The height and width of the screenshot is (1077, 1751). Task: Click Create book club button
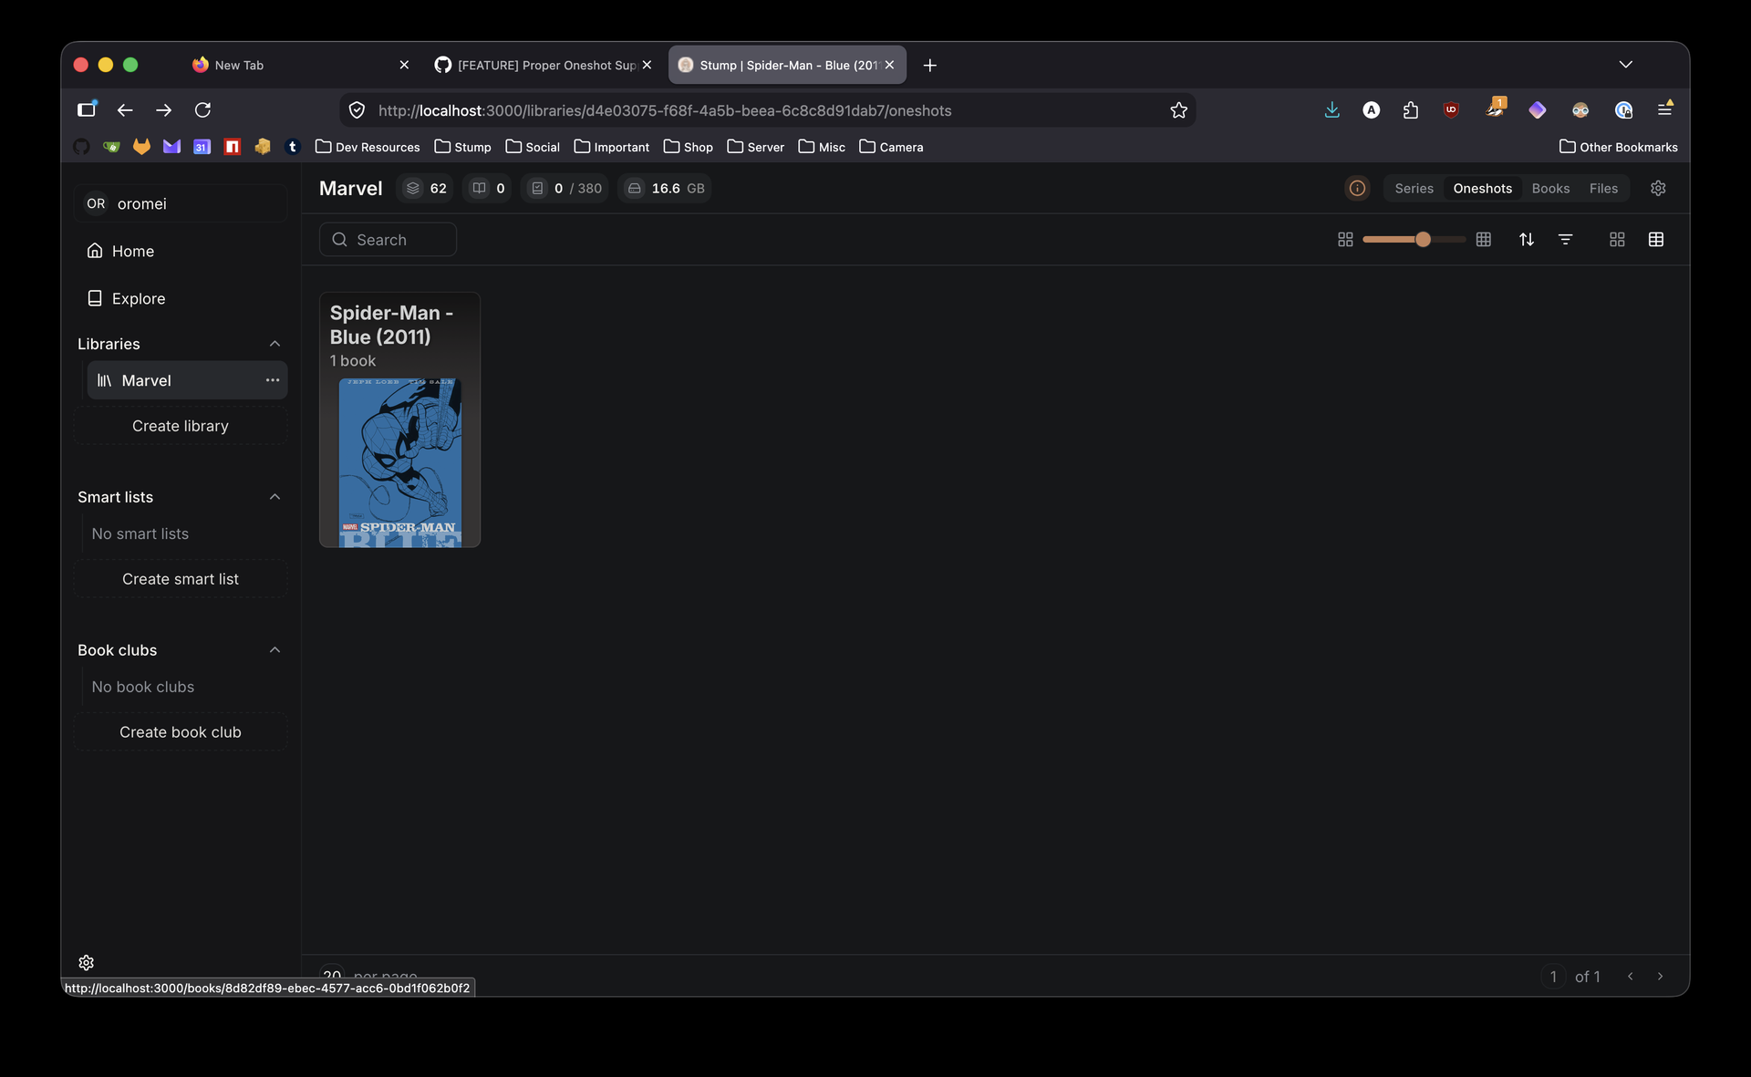(x=181, y=732)
